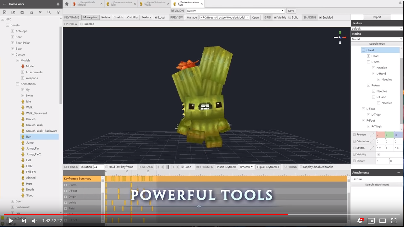Screen dimensions: 404x227
Task: Pause the animation preview playback
Action: 168,167
